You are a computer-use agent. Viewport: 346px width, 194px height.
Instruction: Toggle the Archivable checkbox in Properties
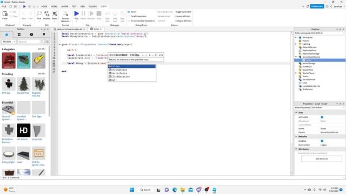322,117
